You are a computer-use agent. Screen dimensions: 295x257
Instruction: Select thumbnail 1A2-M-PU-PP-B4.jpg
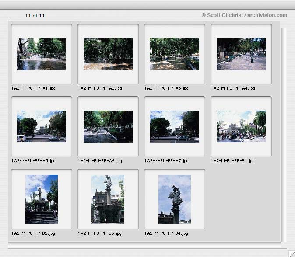[175, 199]
